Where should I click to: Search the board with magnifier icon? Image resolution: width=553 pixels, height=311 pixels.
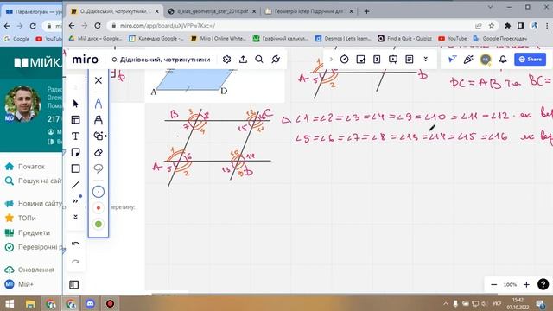(x=259, y=60)
